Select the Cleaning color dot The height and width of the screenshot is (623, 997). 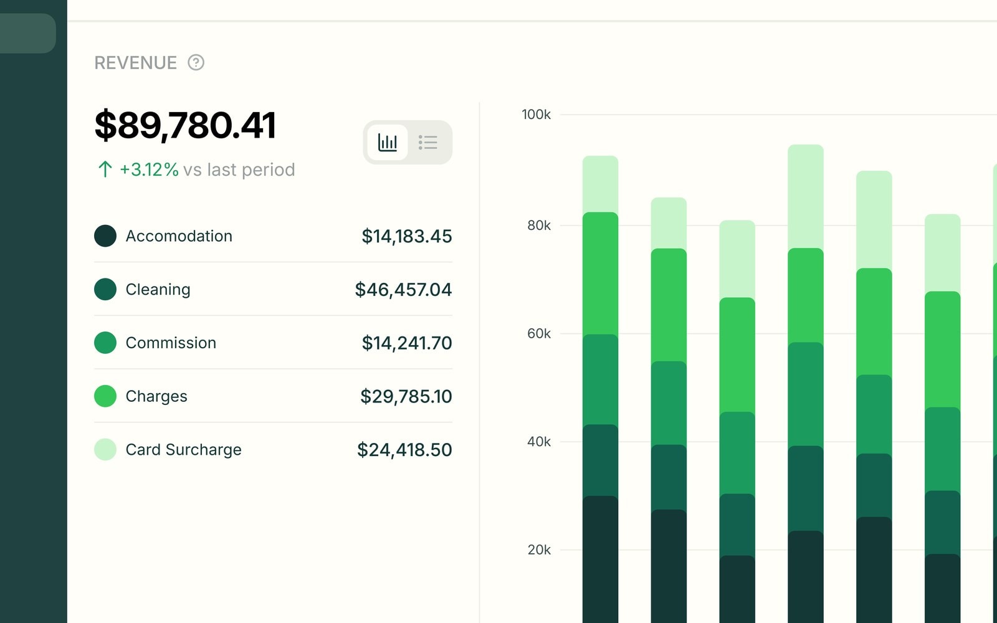pyautogui.click(x=105, y=289)
